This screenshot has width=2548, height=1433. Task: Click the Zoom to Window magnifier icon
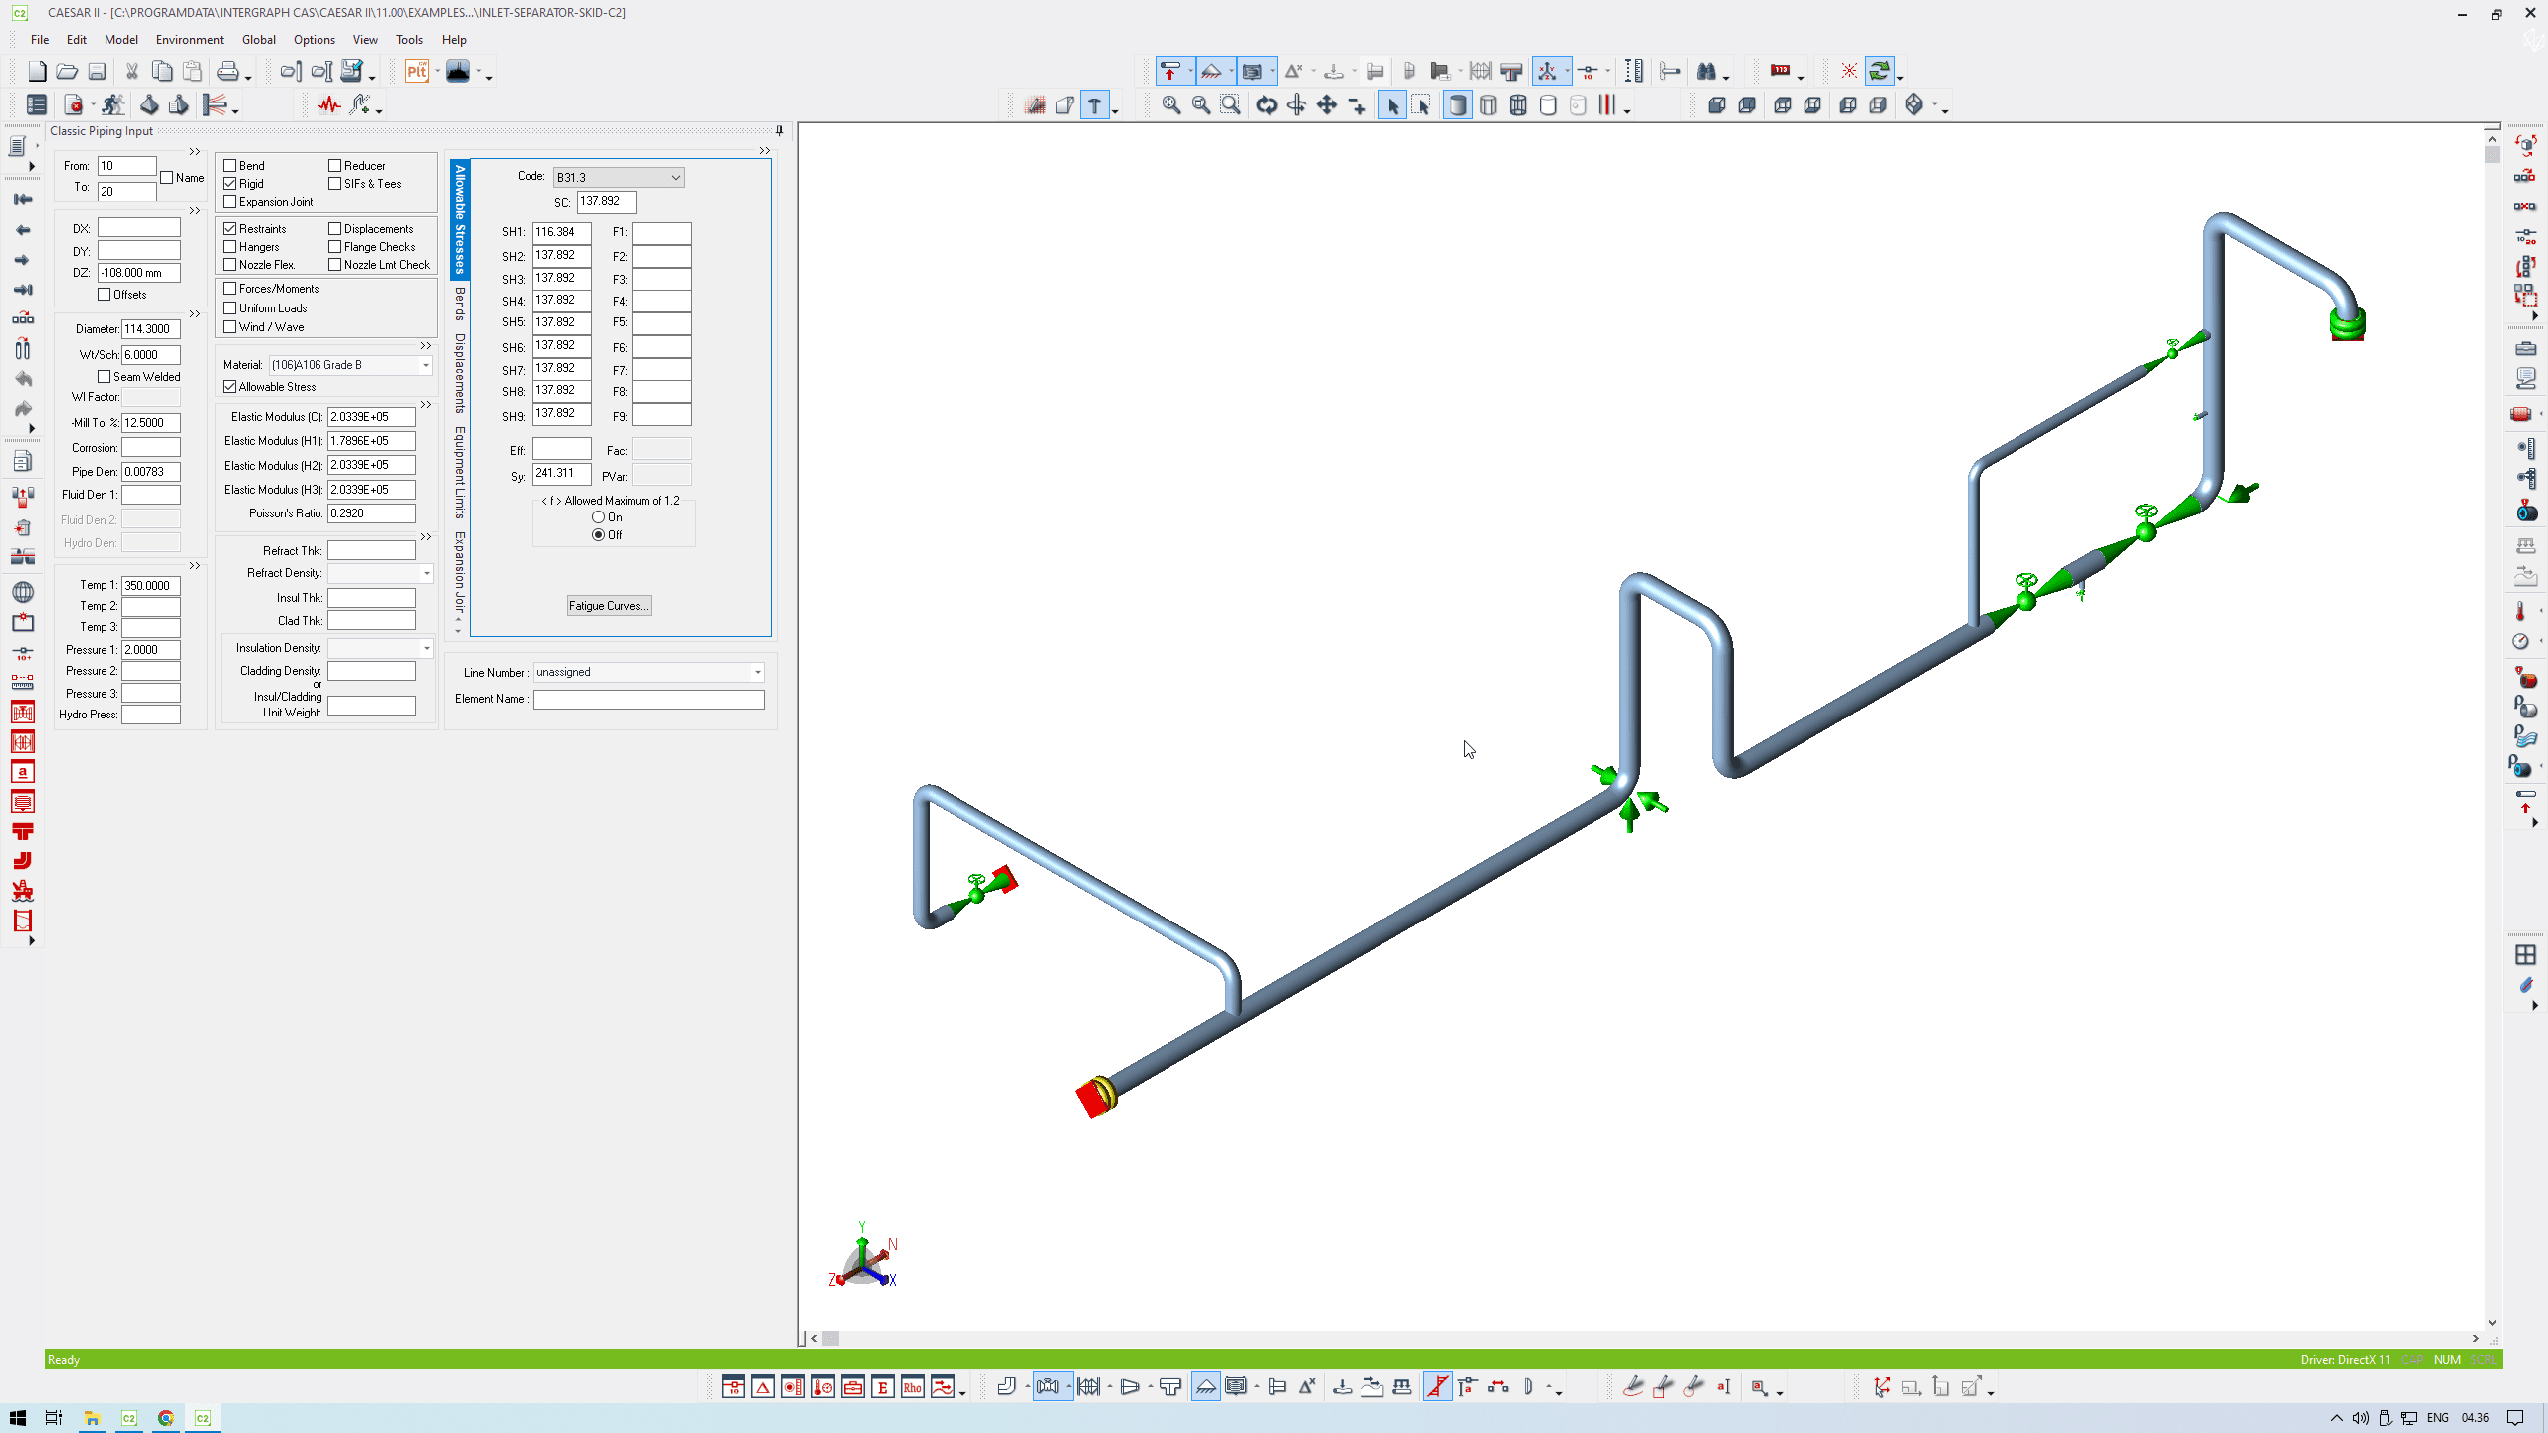(x=1230, y=104)
